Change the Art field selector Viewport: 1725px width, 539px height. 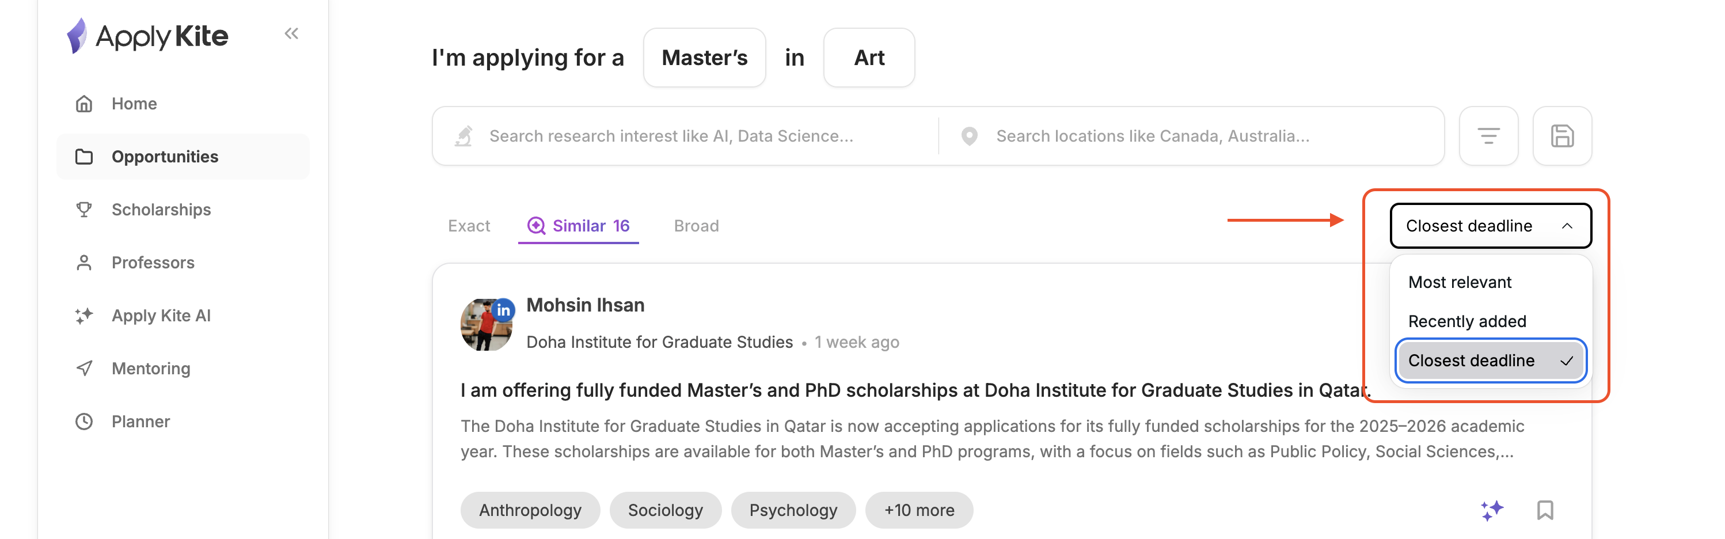pos(868,58)
